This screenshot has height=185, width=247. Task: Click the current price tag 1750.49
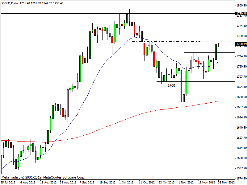pyautogui.click(x=241, y=44)
